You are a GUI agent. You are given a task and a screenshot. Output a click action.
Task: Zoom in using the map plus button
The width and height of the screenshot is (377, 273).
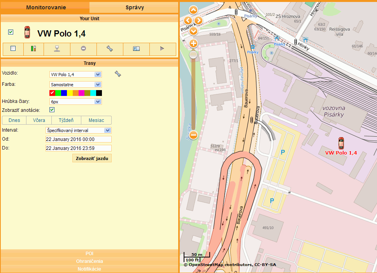coord(193,43)
